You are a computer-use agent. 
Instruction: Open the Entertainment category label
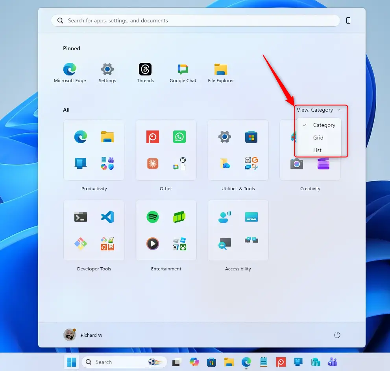click(x=166, y=269)
